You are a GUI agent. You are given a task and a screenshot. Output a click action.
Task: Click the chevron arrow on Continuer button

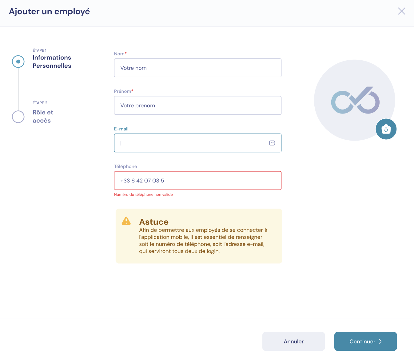(x=380, y=341)
